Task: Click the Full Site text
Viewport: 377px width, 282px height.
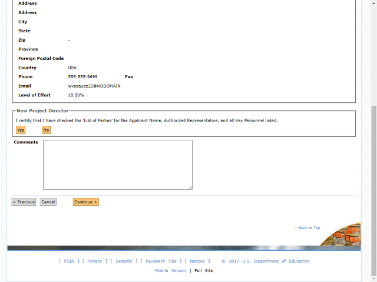Action: tap(204, 270)
